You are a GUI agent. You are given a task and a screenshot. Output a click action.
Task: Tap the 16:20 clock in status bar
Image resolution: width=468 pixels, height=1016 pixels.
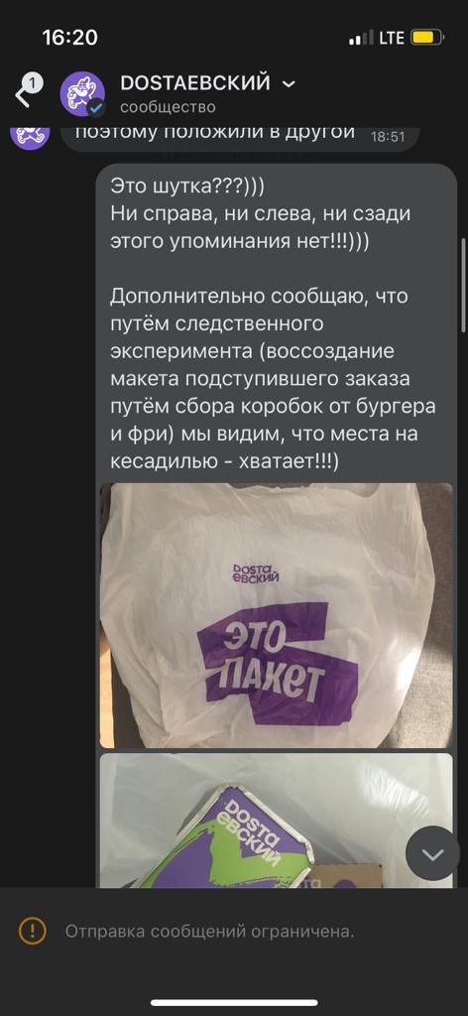70,38
